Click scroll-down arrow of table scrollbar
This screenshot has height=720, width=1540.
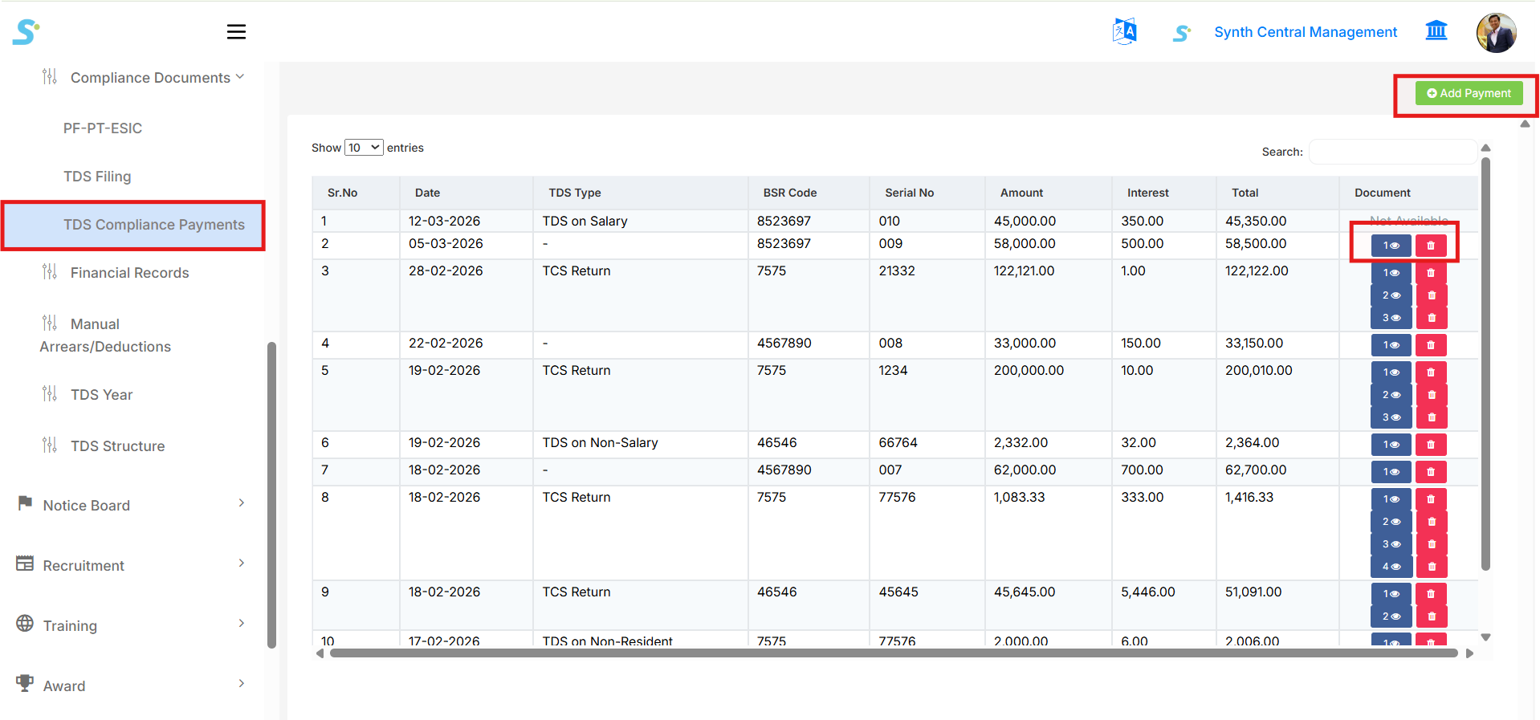coord(1485,637)
